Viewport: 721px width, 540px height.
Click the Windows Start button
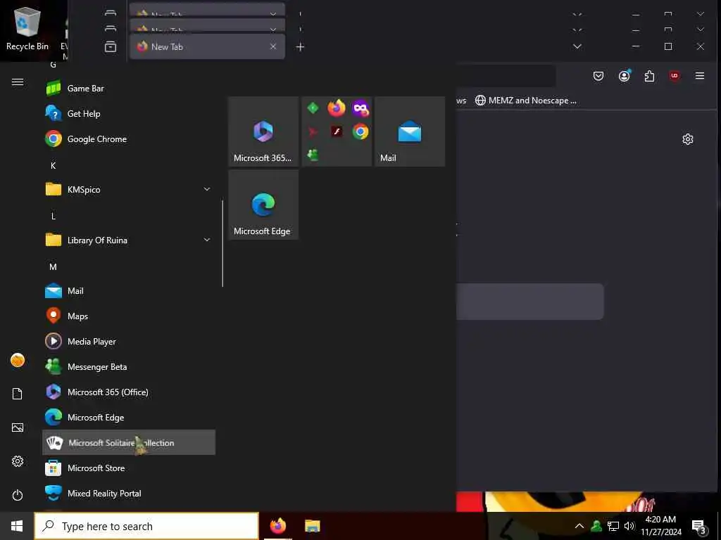tap(17, 526)
